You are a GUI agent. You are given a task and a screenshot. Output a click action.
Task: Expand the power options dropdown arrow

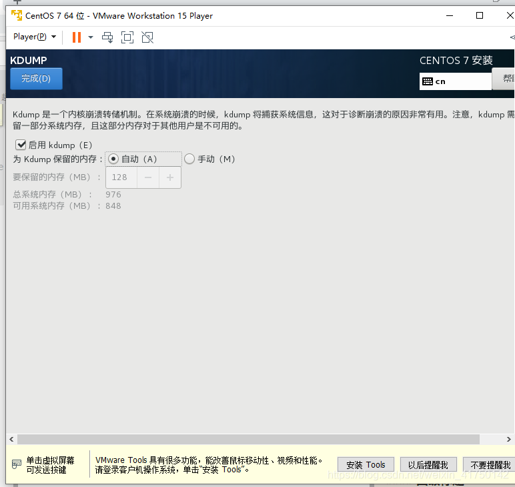91,37
